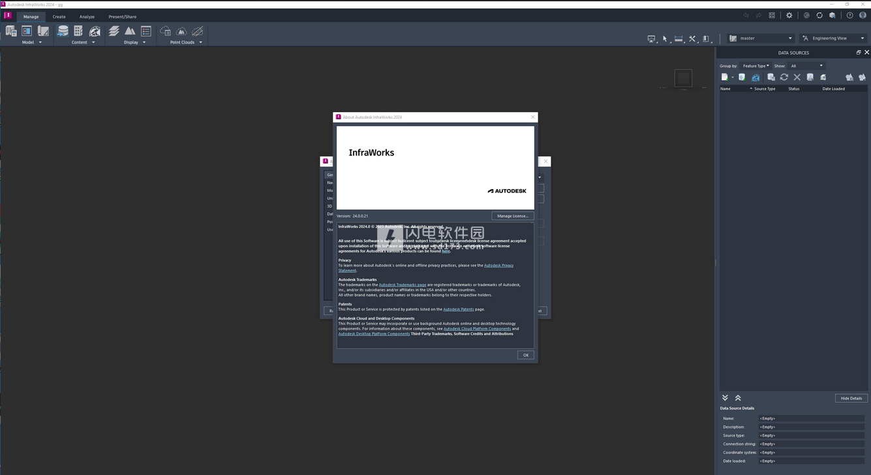Click the measure ruler tool icon
Viewport: 871px width, 475px height.
(x=679, y=38)
